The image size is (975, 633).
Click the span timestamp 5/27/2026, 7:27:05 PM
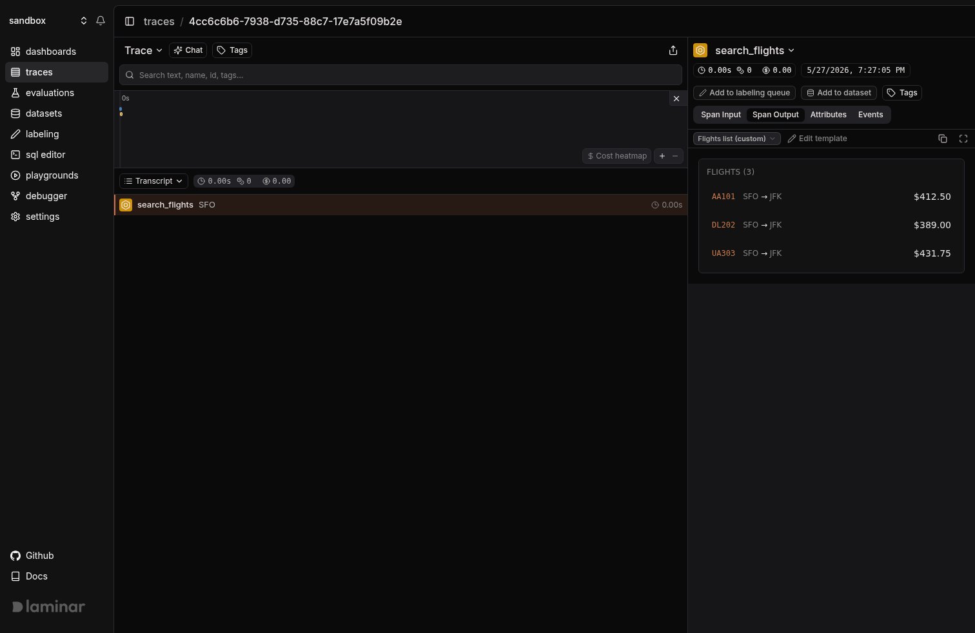[856, 70]
